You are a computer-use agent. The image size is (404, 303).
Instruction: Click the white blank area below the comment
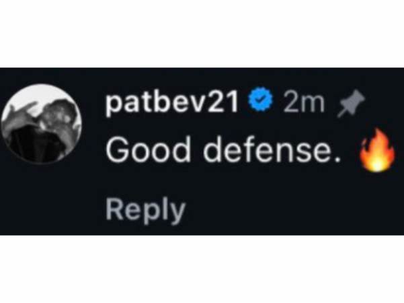202,269
